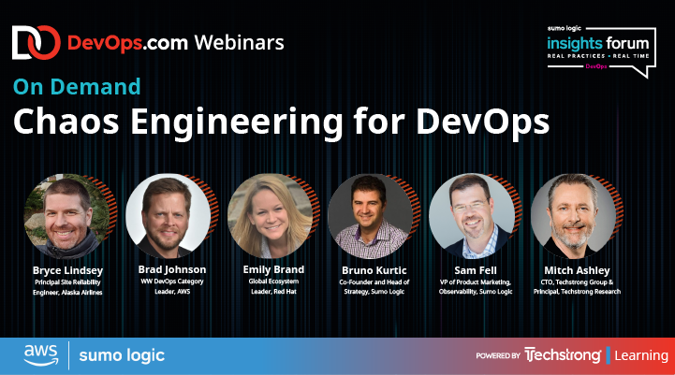Click the 'On Demand' label
Screen dimensions: 675x375
point(77,87)
